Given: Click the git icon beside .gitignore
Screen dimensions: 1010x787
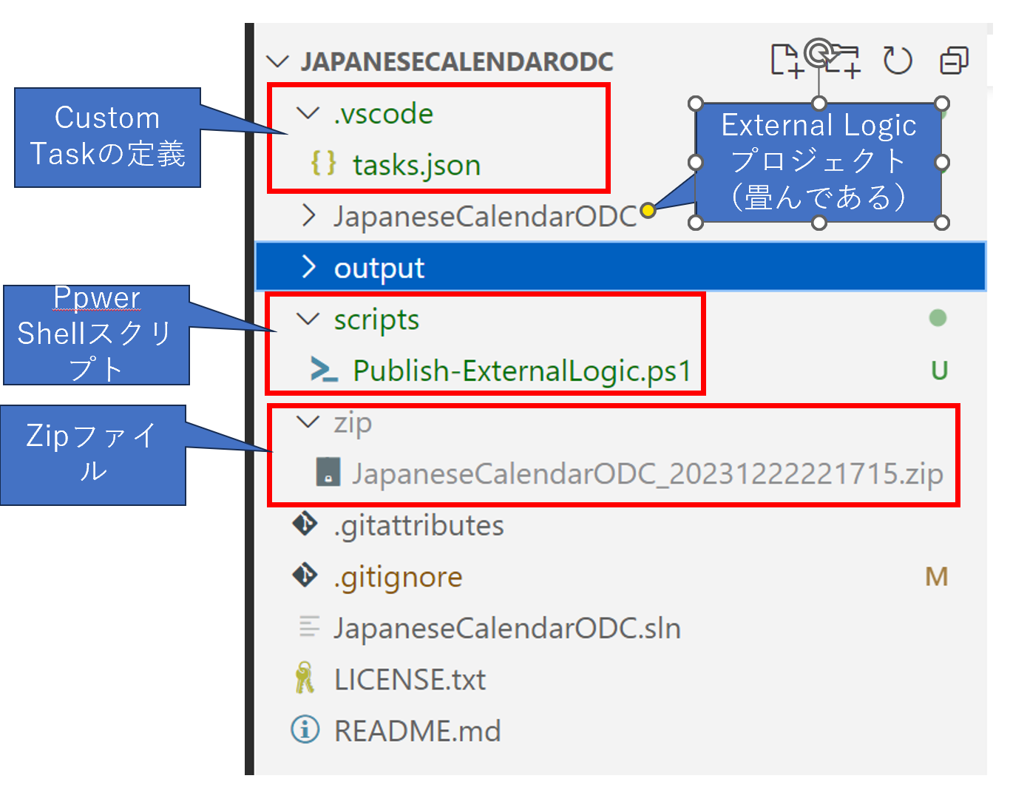Looking at the screenshot, I should pos(305,575).
